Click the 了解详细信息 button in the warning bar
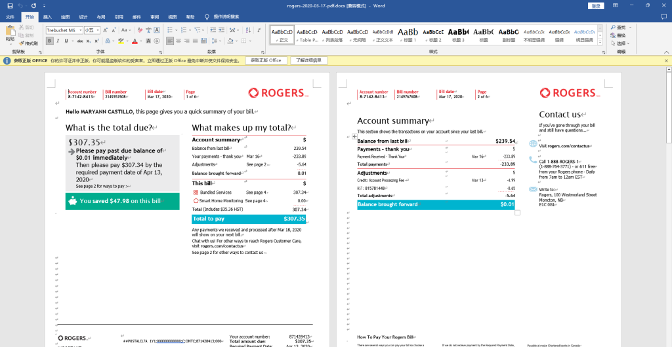 (308, 60)
